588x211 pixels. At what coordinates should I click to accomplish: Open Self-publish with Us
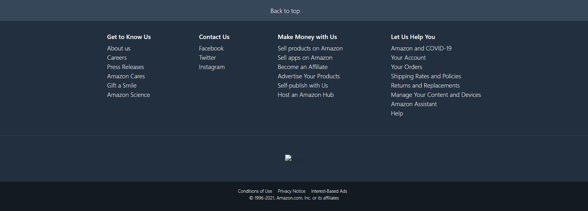pos(303,85)
